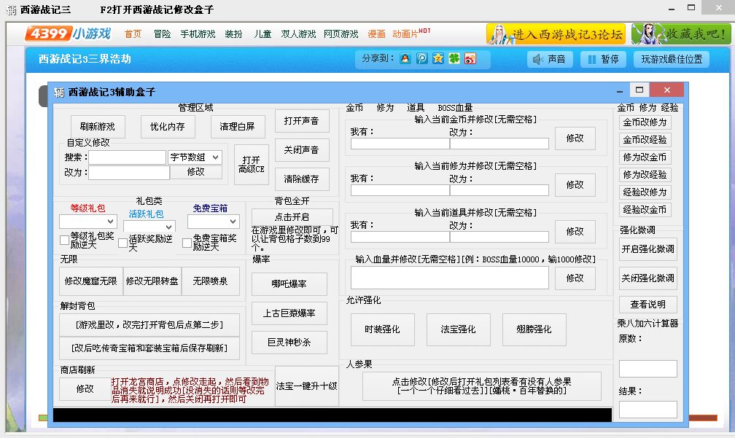The width and height of the screenshot is (735, 438).
Task: Click the QQ penguin share icon
Action: pos(405,58)
